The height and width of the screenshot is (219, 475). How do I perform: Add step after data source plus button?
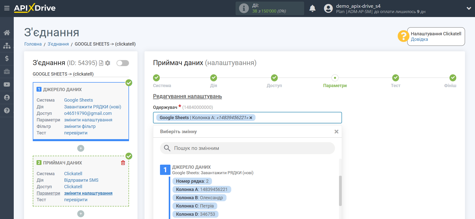[80, 148]
